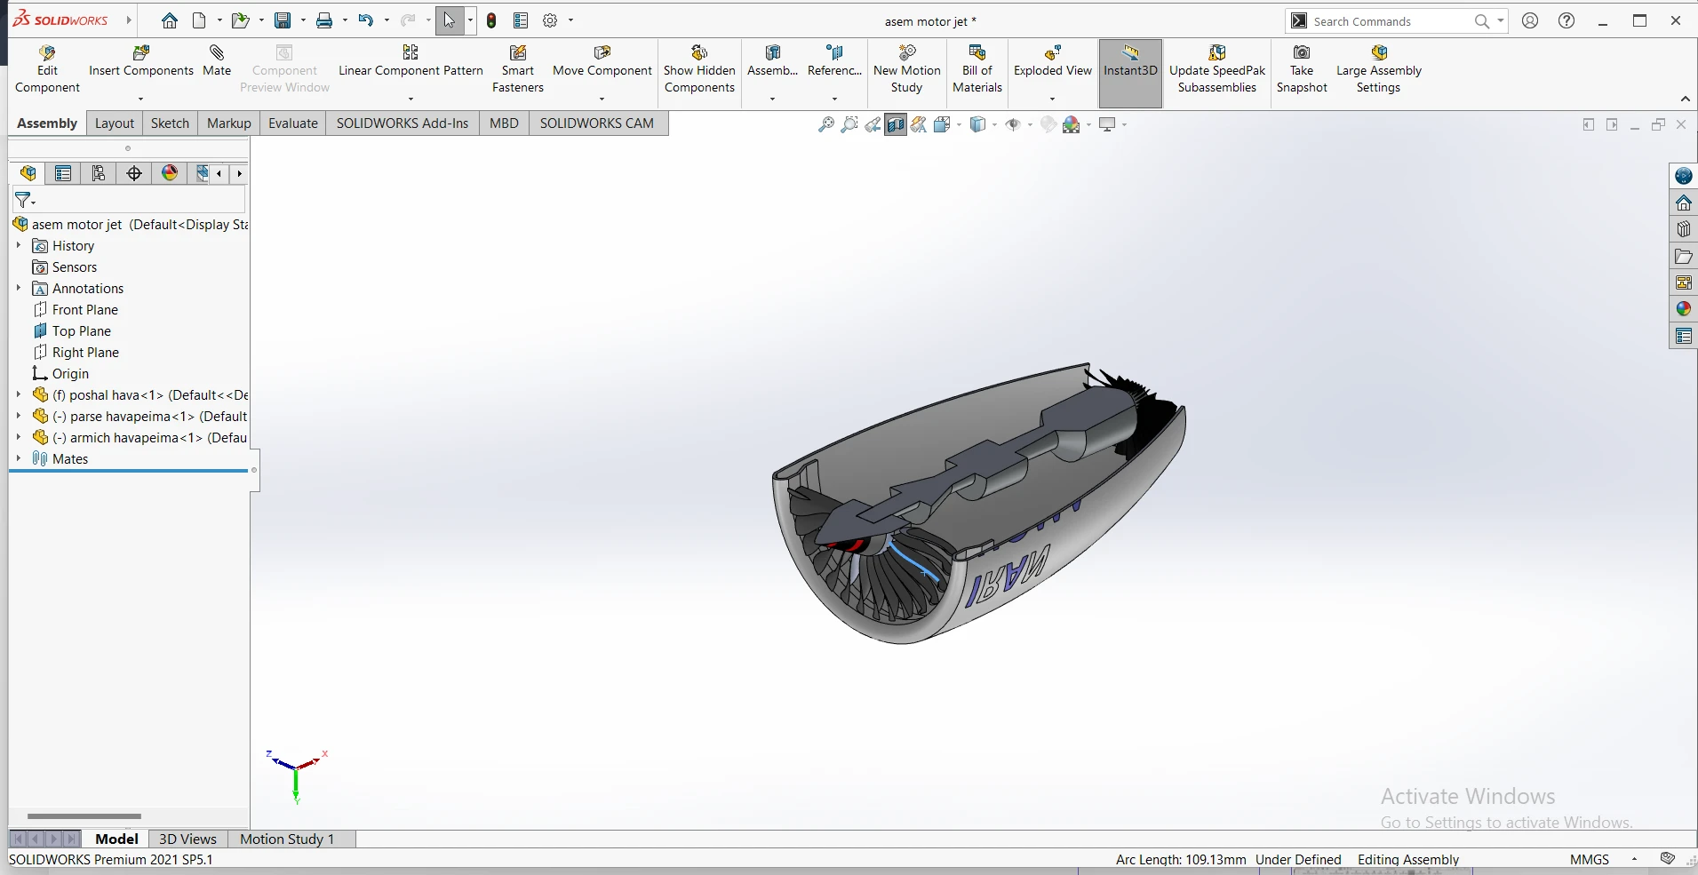Open the Exploded View dropdown arrow
This screenshot has height=875, width=1698.
1052,99
